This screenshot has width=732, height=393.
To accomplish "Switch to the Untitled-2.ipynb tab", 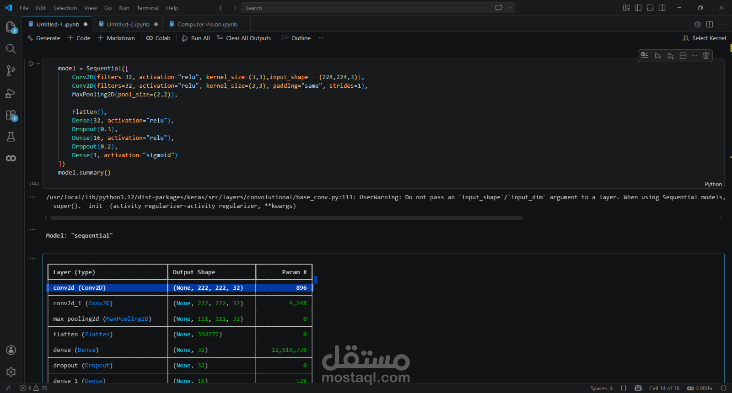I will point(128,24).
